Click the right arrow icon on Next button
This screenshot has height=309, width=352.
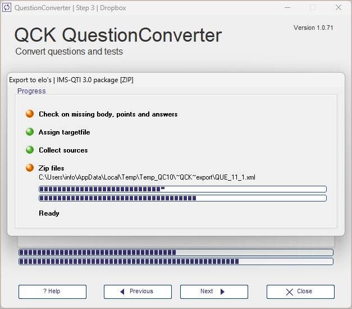[222, 292]
